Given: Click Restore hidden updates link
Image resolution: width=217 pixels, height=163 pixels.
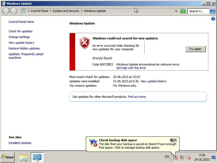Looking at the screenshot, I should (x=24, y=48).
